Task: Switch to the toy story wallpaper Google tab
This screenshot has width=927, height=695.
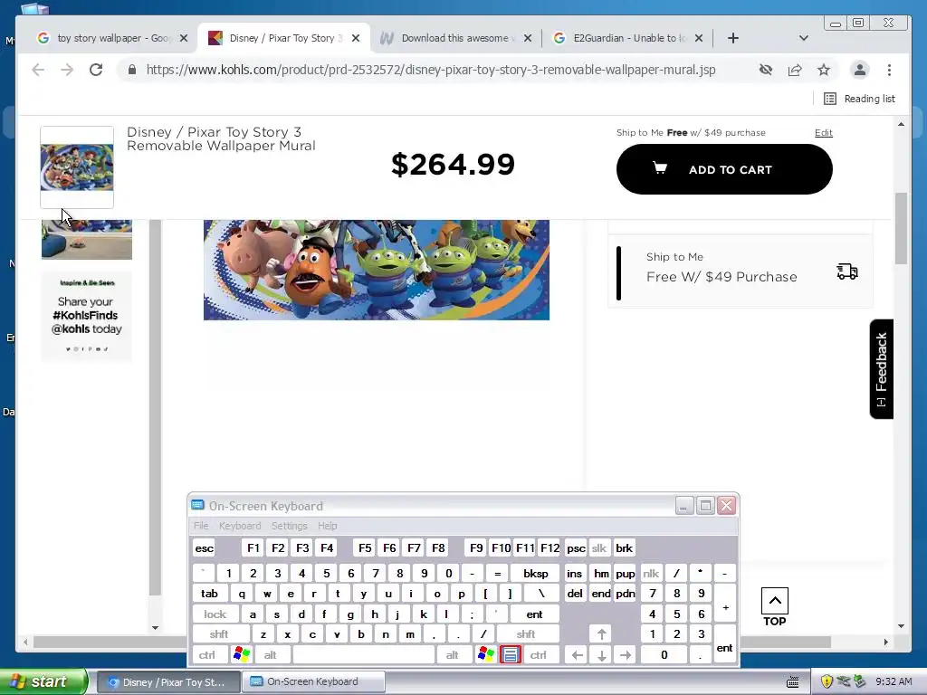Action: tap(112, 38)
